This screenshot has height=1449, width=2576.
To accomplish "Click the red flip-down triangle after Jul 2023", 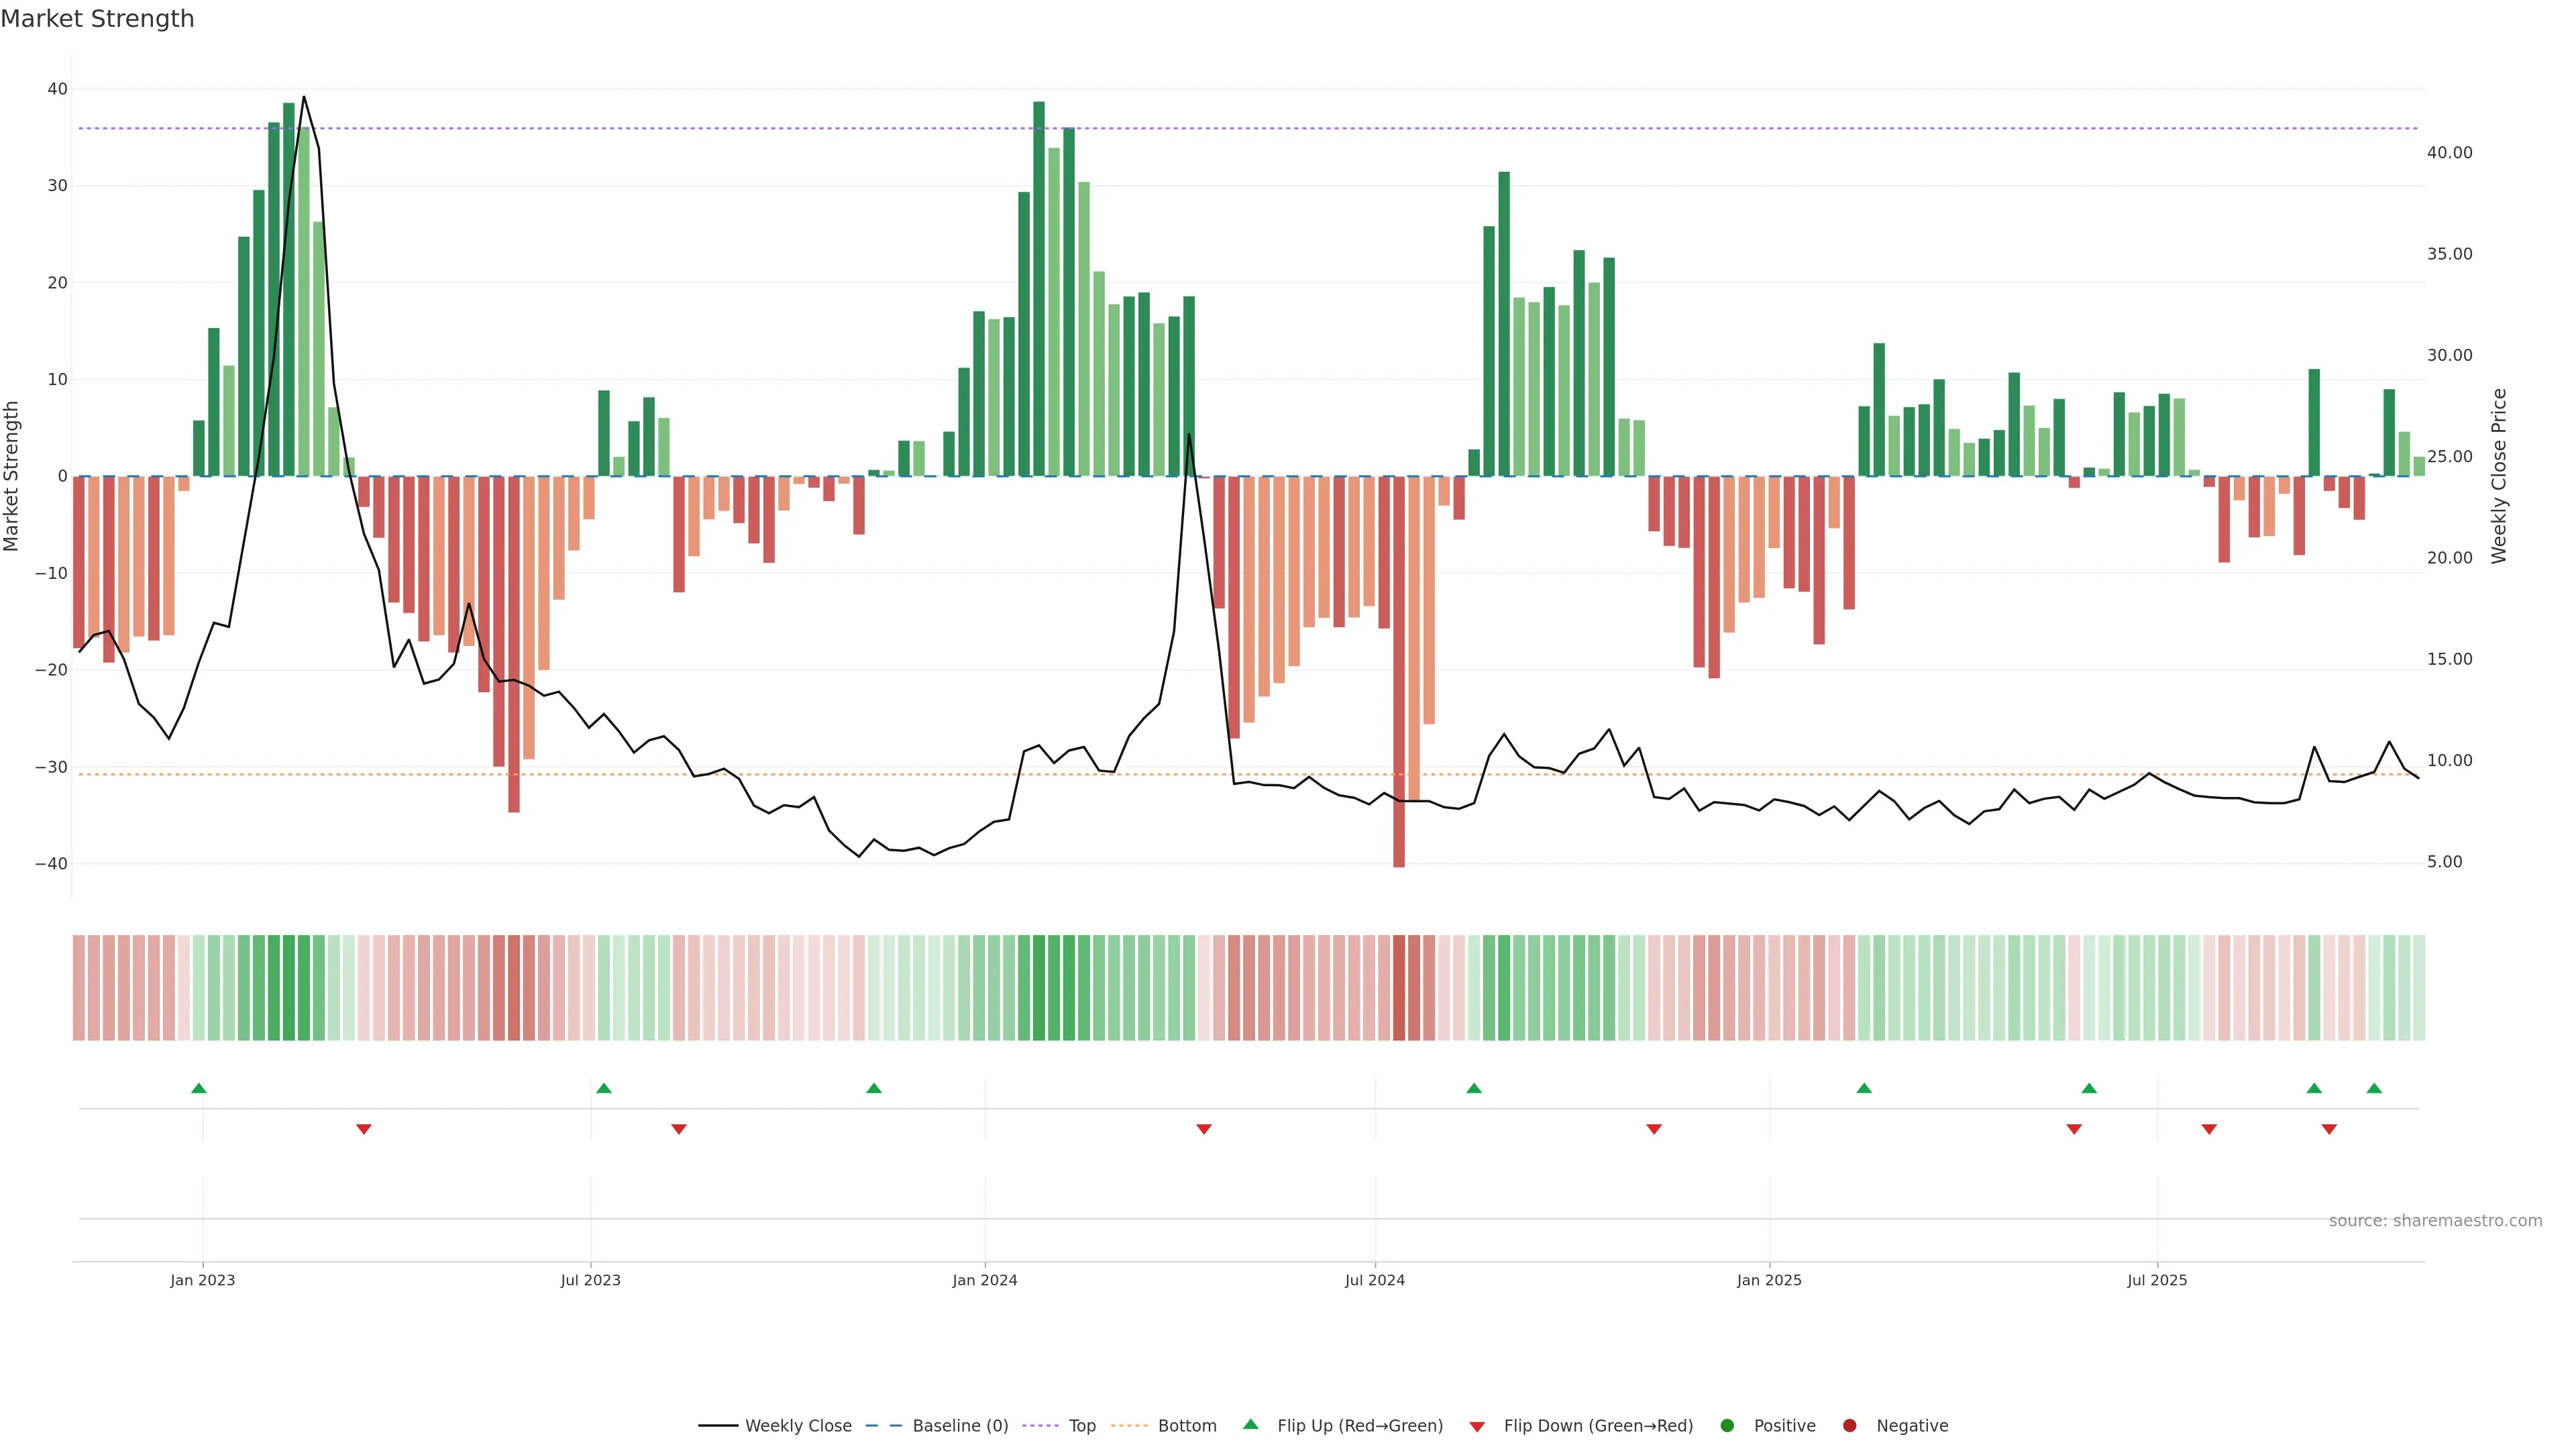I will pyautogui.click(x=679, y=1129).
